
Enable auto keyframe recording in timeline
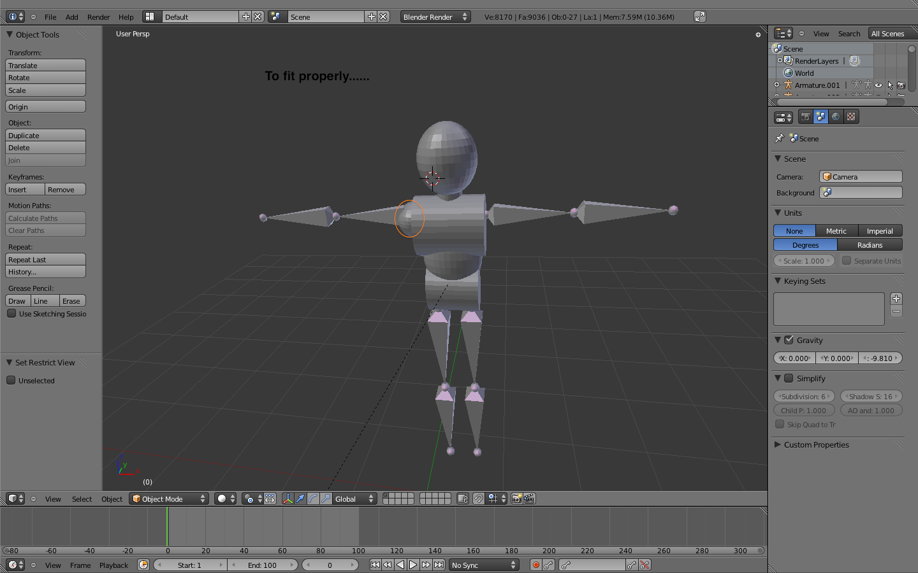coord(536,565)
